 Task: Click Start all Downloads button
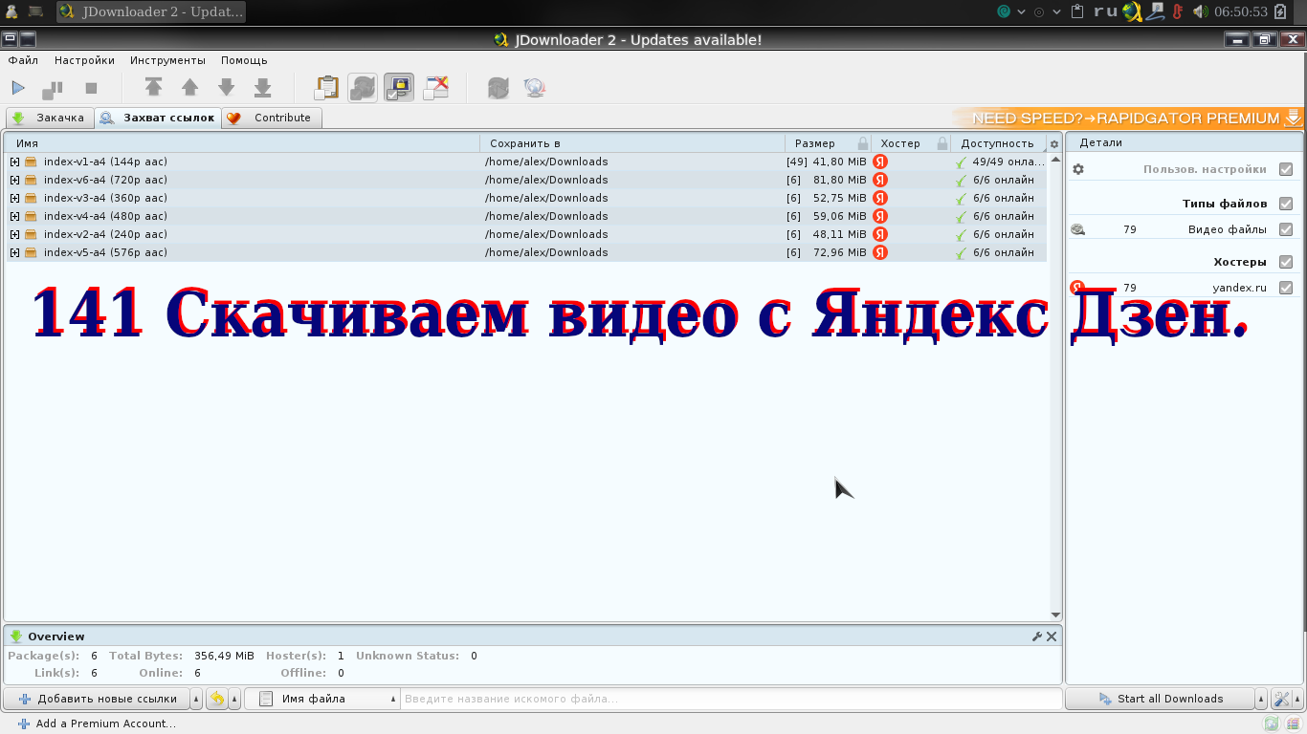coord(1160,699)
